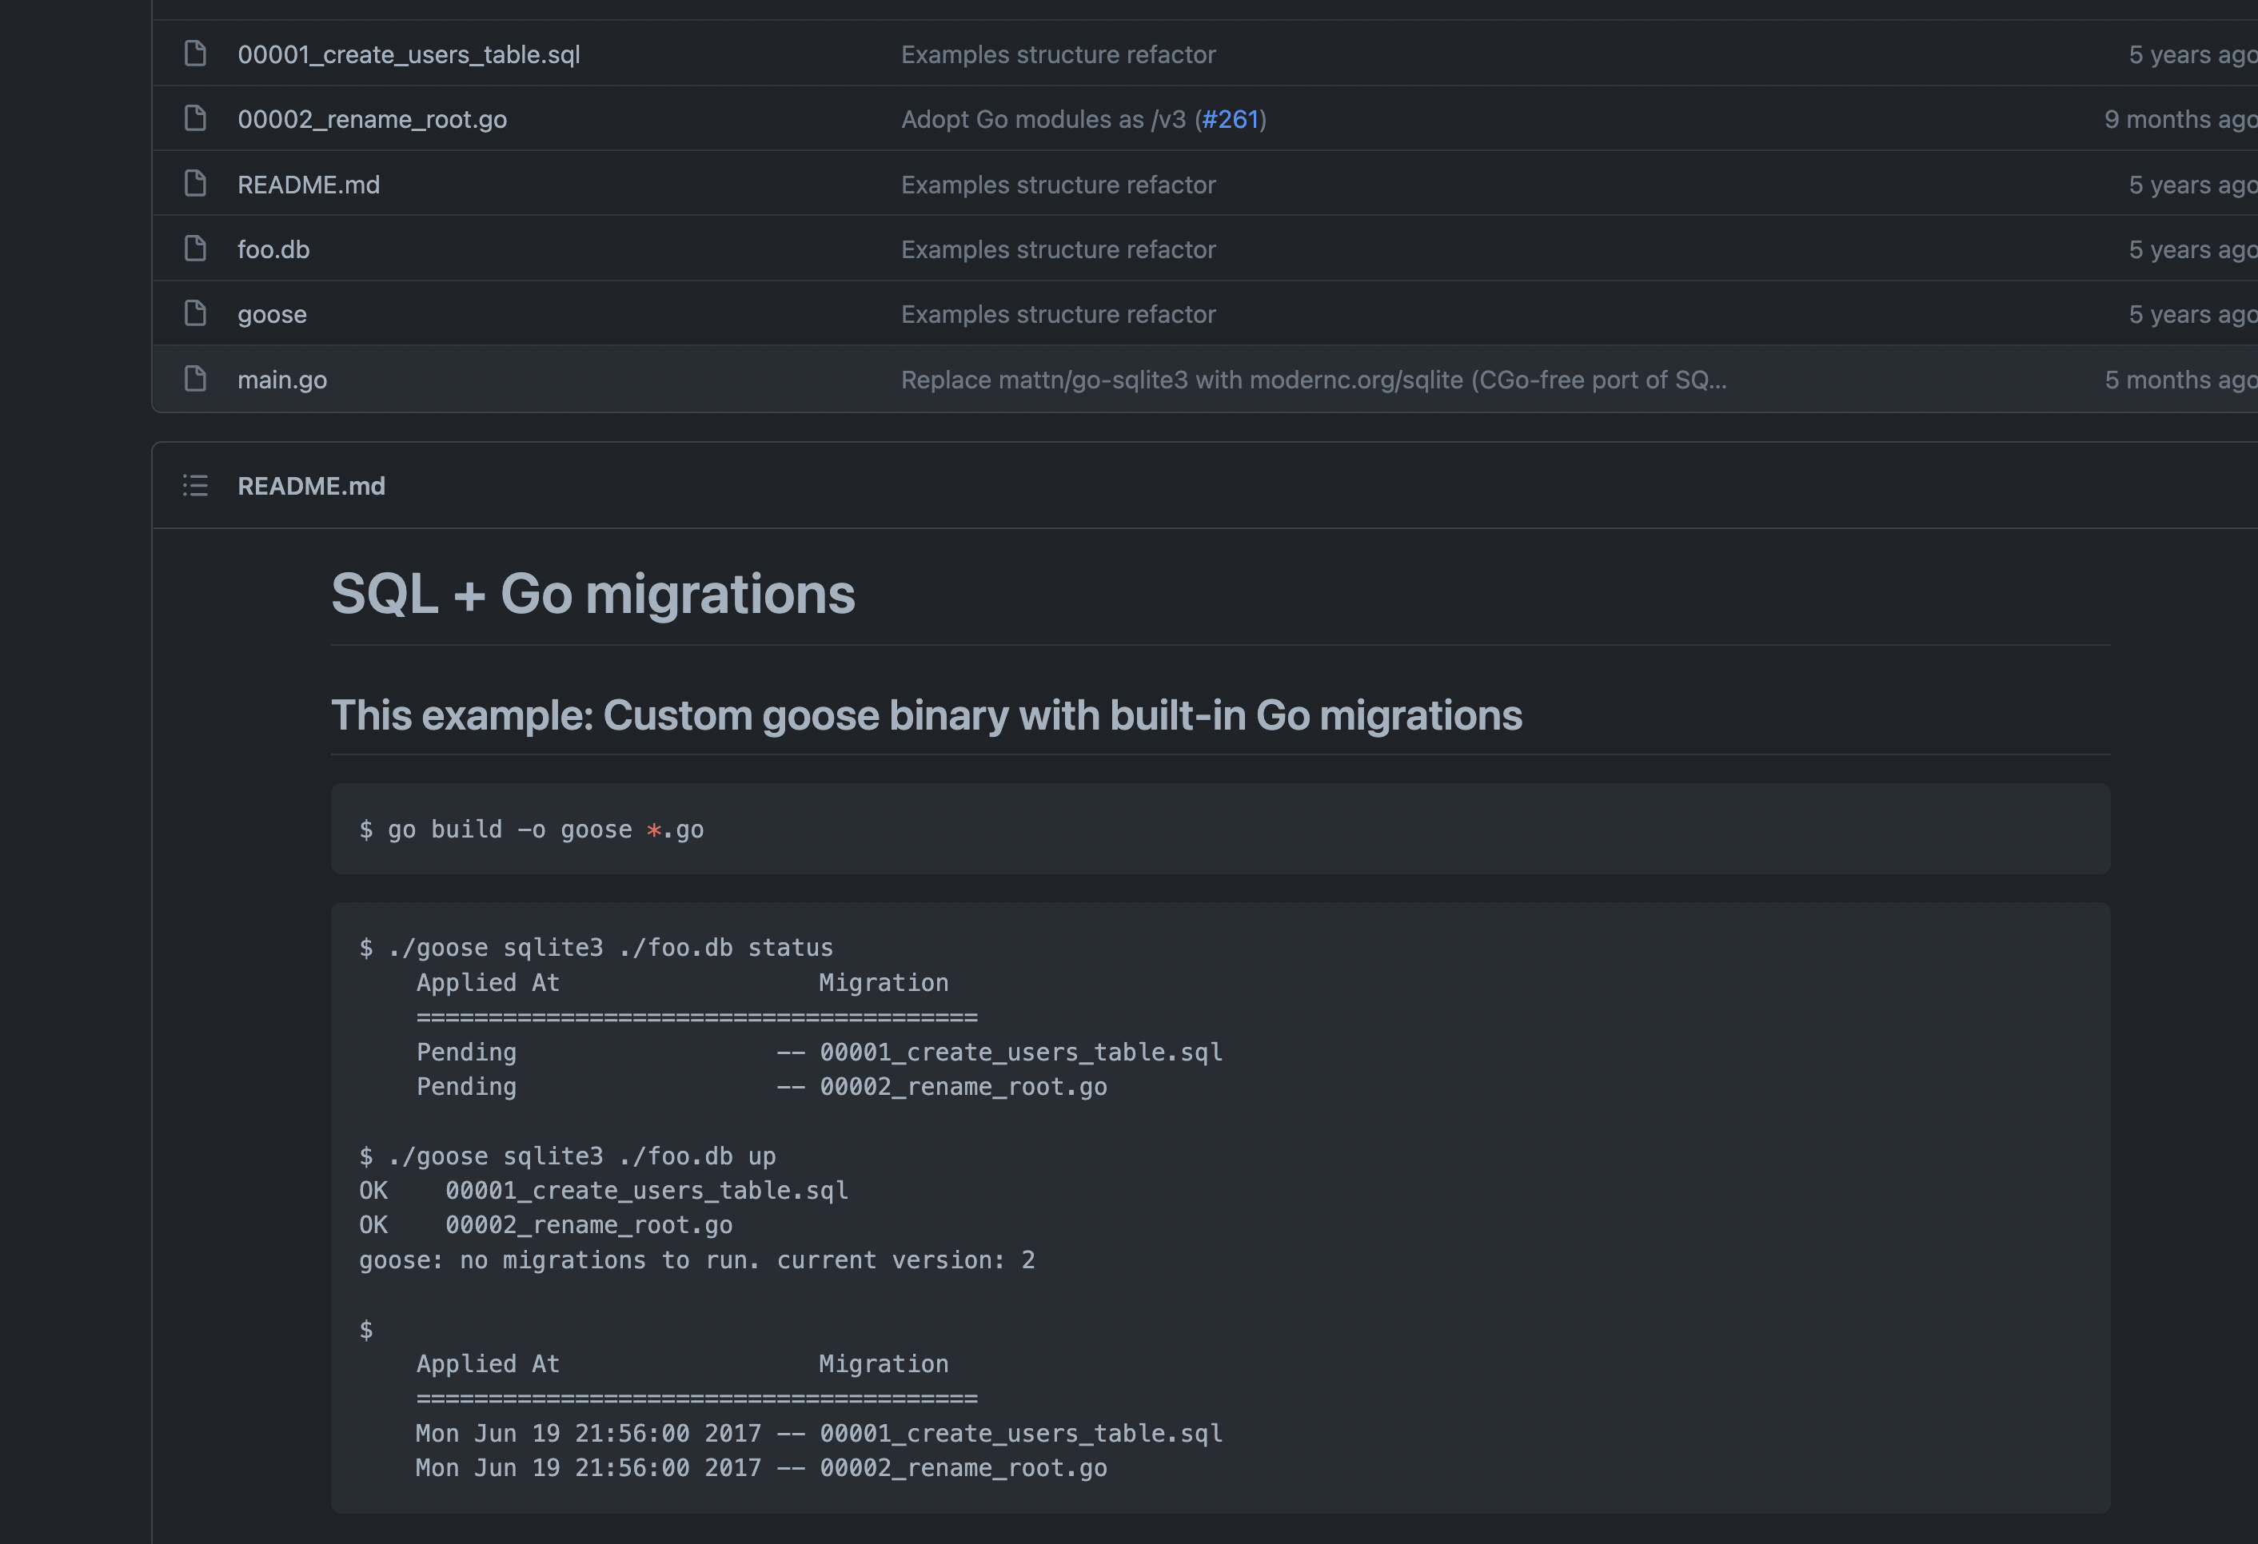The height and width of the screenshot is (1544, 2258).
Task: Click the 'Adopt Go modules as /v3' commit message
Action: [x=1043, y=118]
